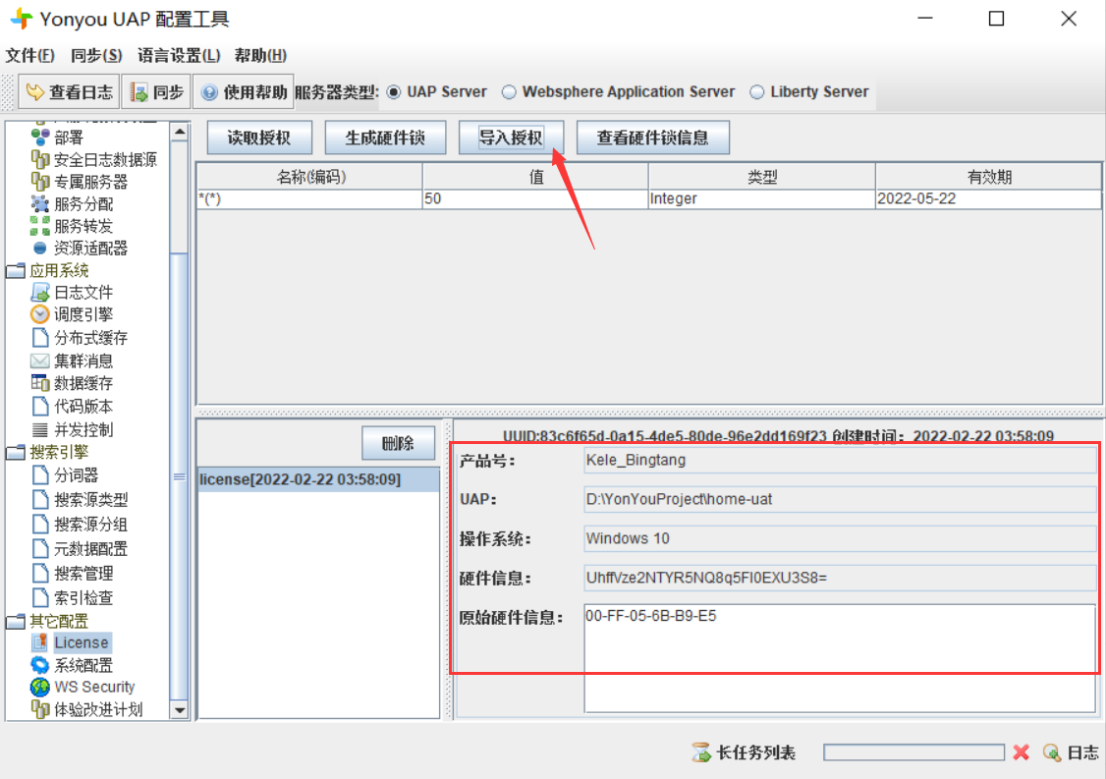Select 搜索管理 tree item
The height and width of the screenshot is (779, 1106).
pos(73,573)
